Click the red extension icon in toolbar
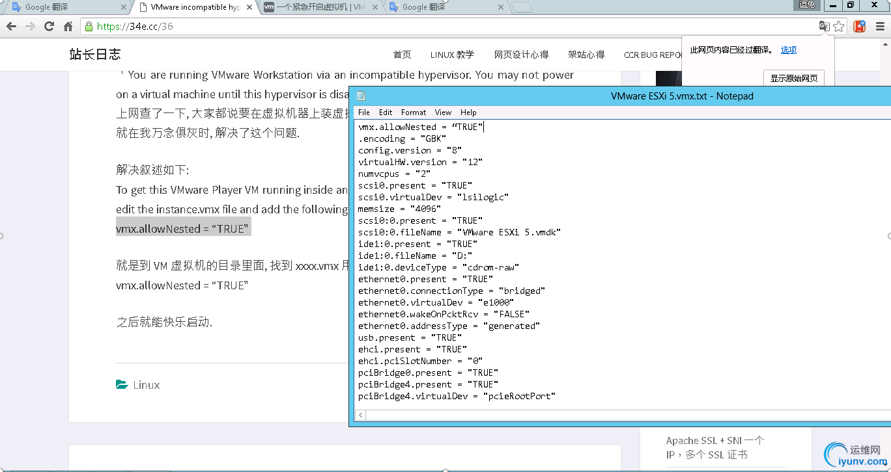891x472 pixels. coord(859,27)
